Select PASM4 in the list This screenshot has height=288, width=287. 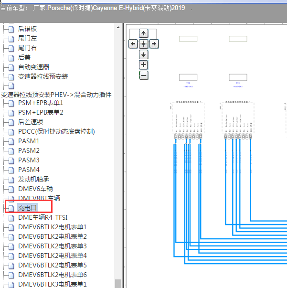pos(29,170)
